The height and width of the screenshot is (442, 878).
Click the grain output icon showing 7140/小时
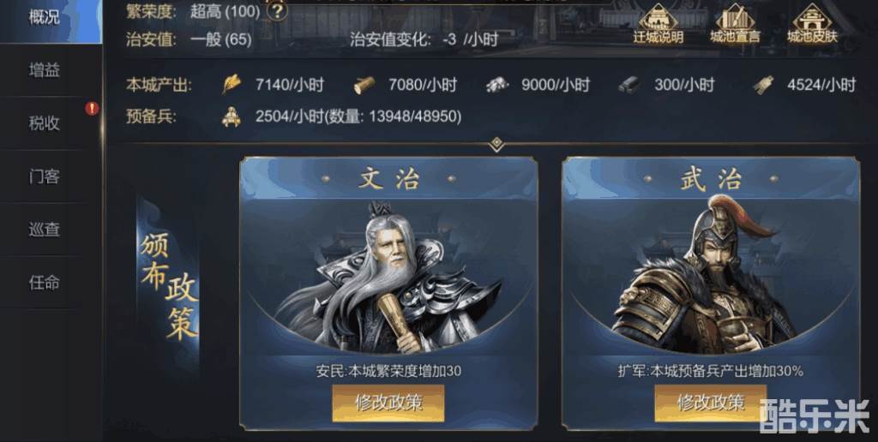tap(232, 85)
